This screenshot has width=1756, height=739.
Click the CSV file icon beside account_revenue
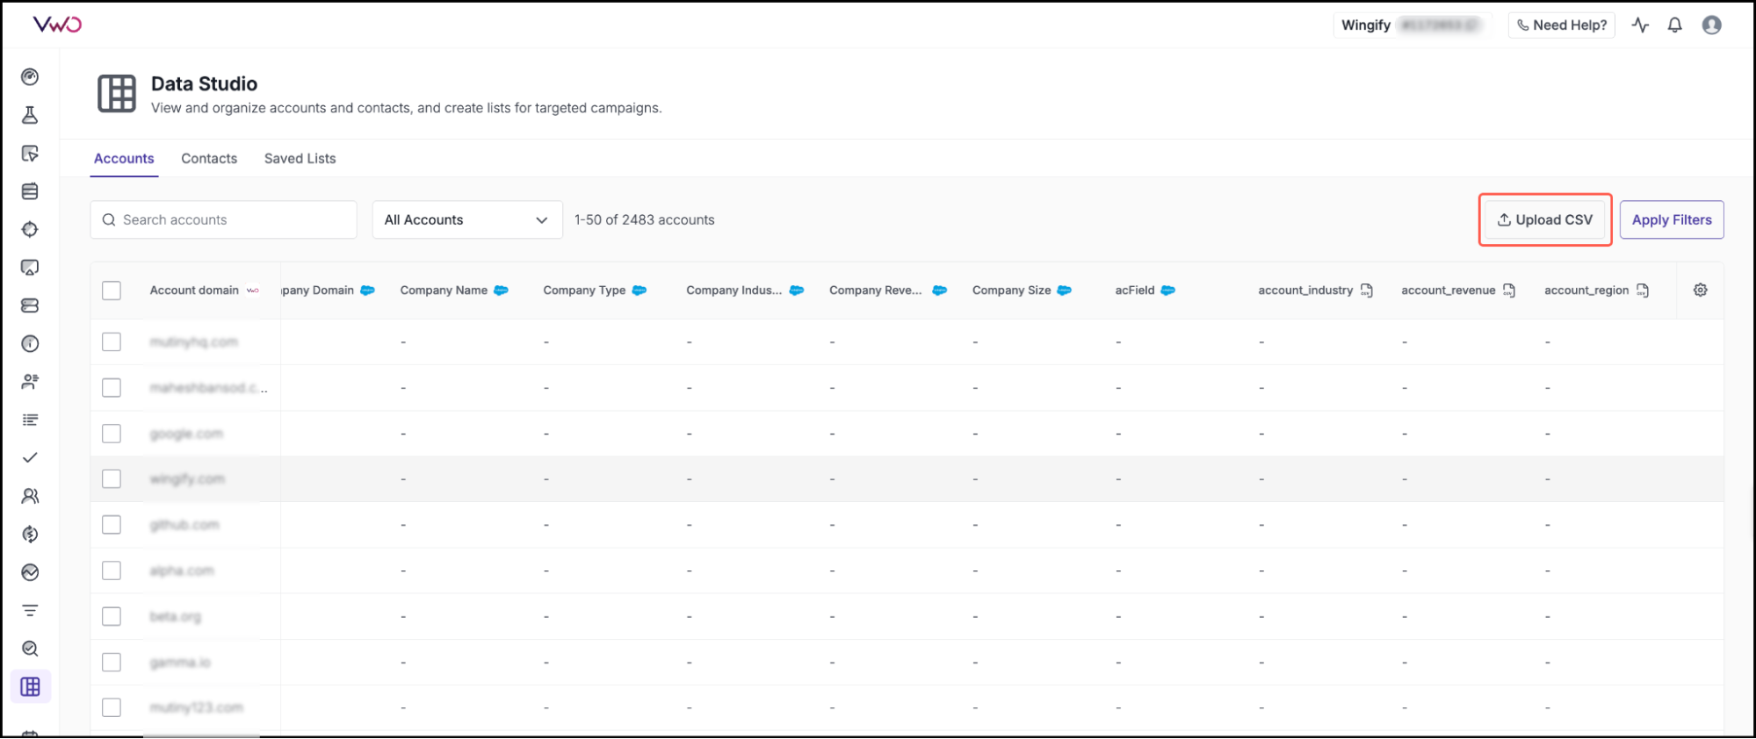pyautogui.click(x=1509, y=291)
